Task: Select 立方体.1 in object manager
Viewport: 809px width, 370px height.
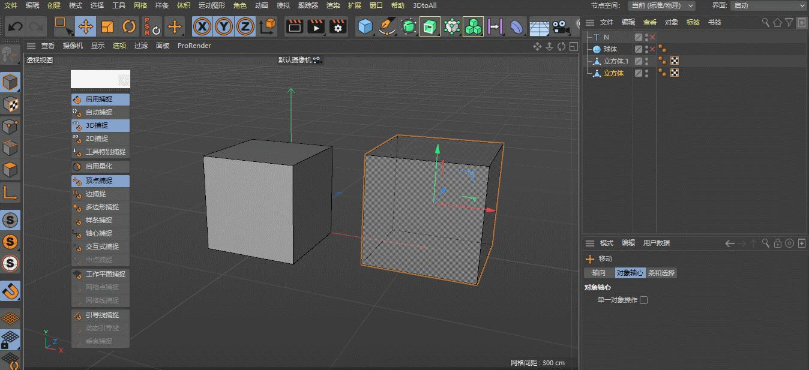Action: point(616,61)
